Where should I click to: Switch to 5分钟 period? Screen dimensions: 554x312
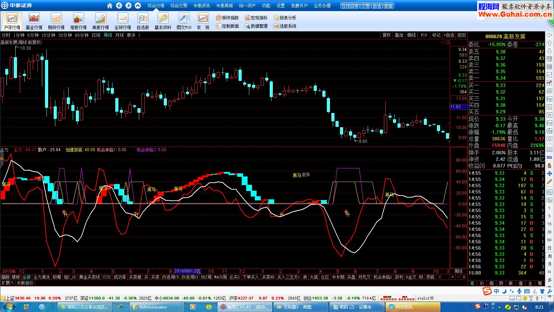pos(33,35)
